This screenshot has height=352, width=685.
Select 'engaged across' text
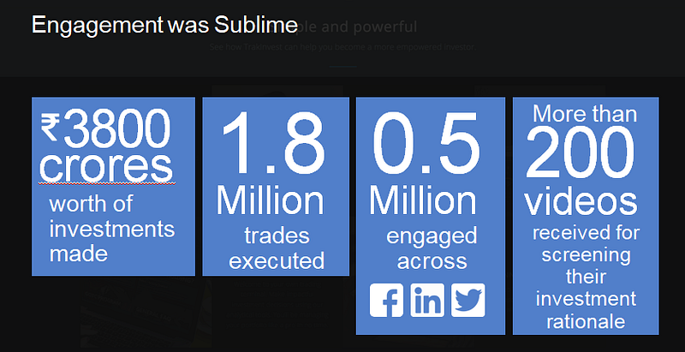[x=432, y=248]
